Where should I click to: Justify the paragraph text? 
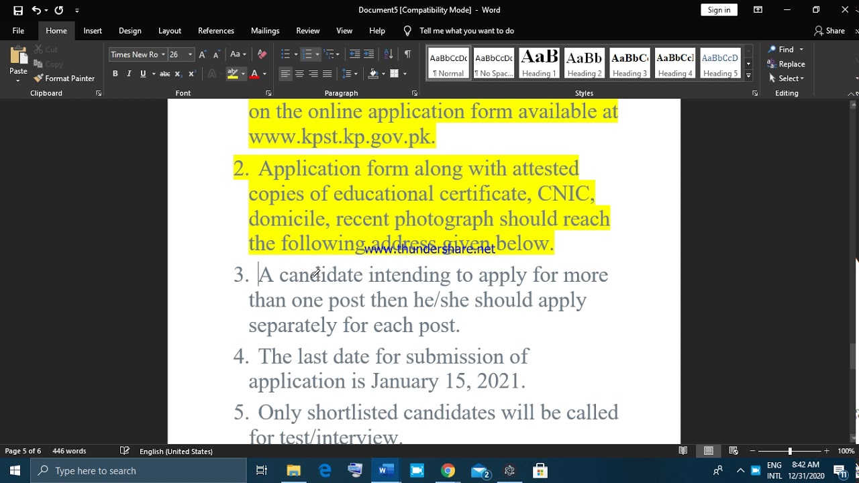click(x=327, y=74)
